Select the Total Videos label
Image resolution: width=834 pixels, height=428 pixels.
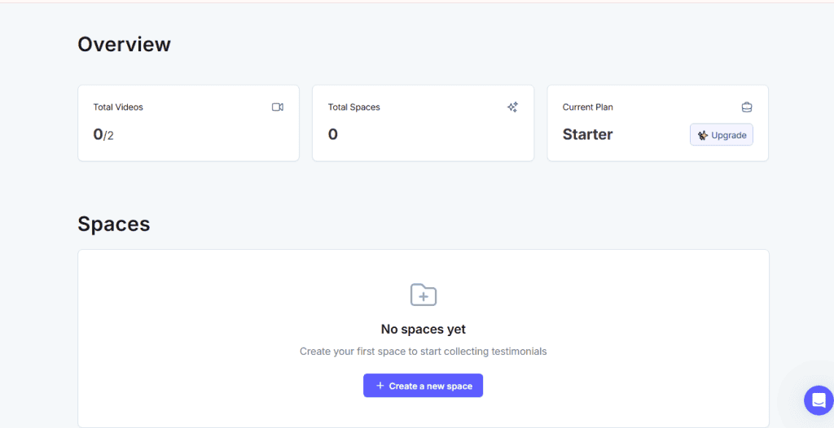click(x=118, y=107)
